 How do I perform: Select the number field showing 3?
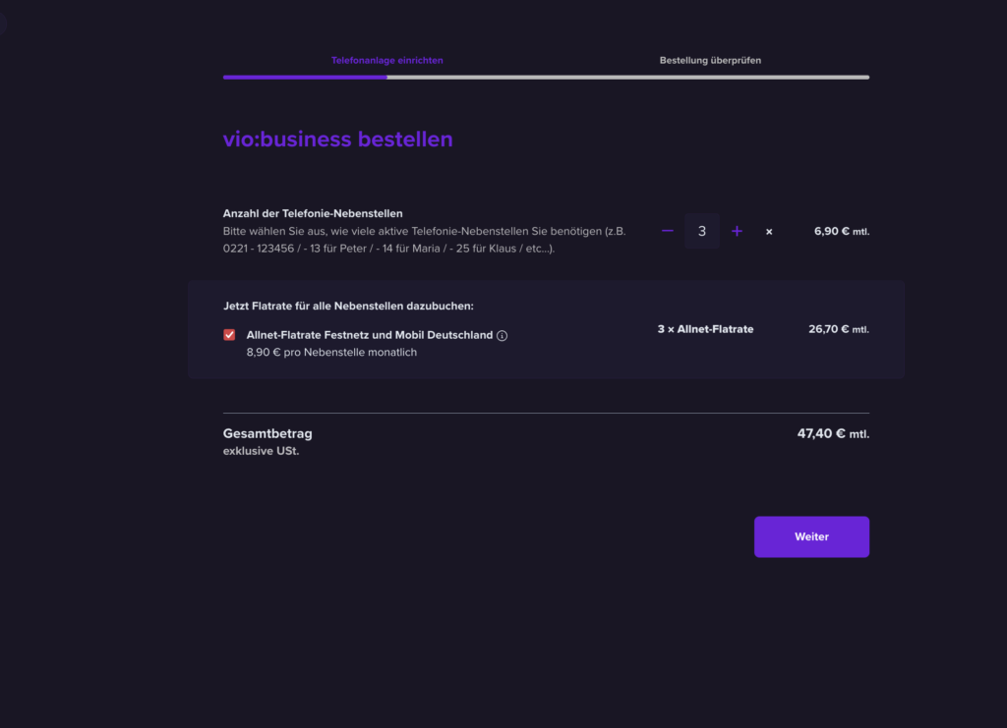[701, 231]
